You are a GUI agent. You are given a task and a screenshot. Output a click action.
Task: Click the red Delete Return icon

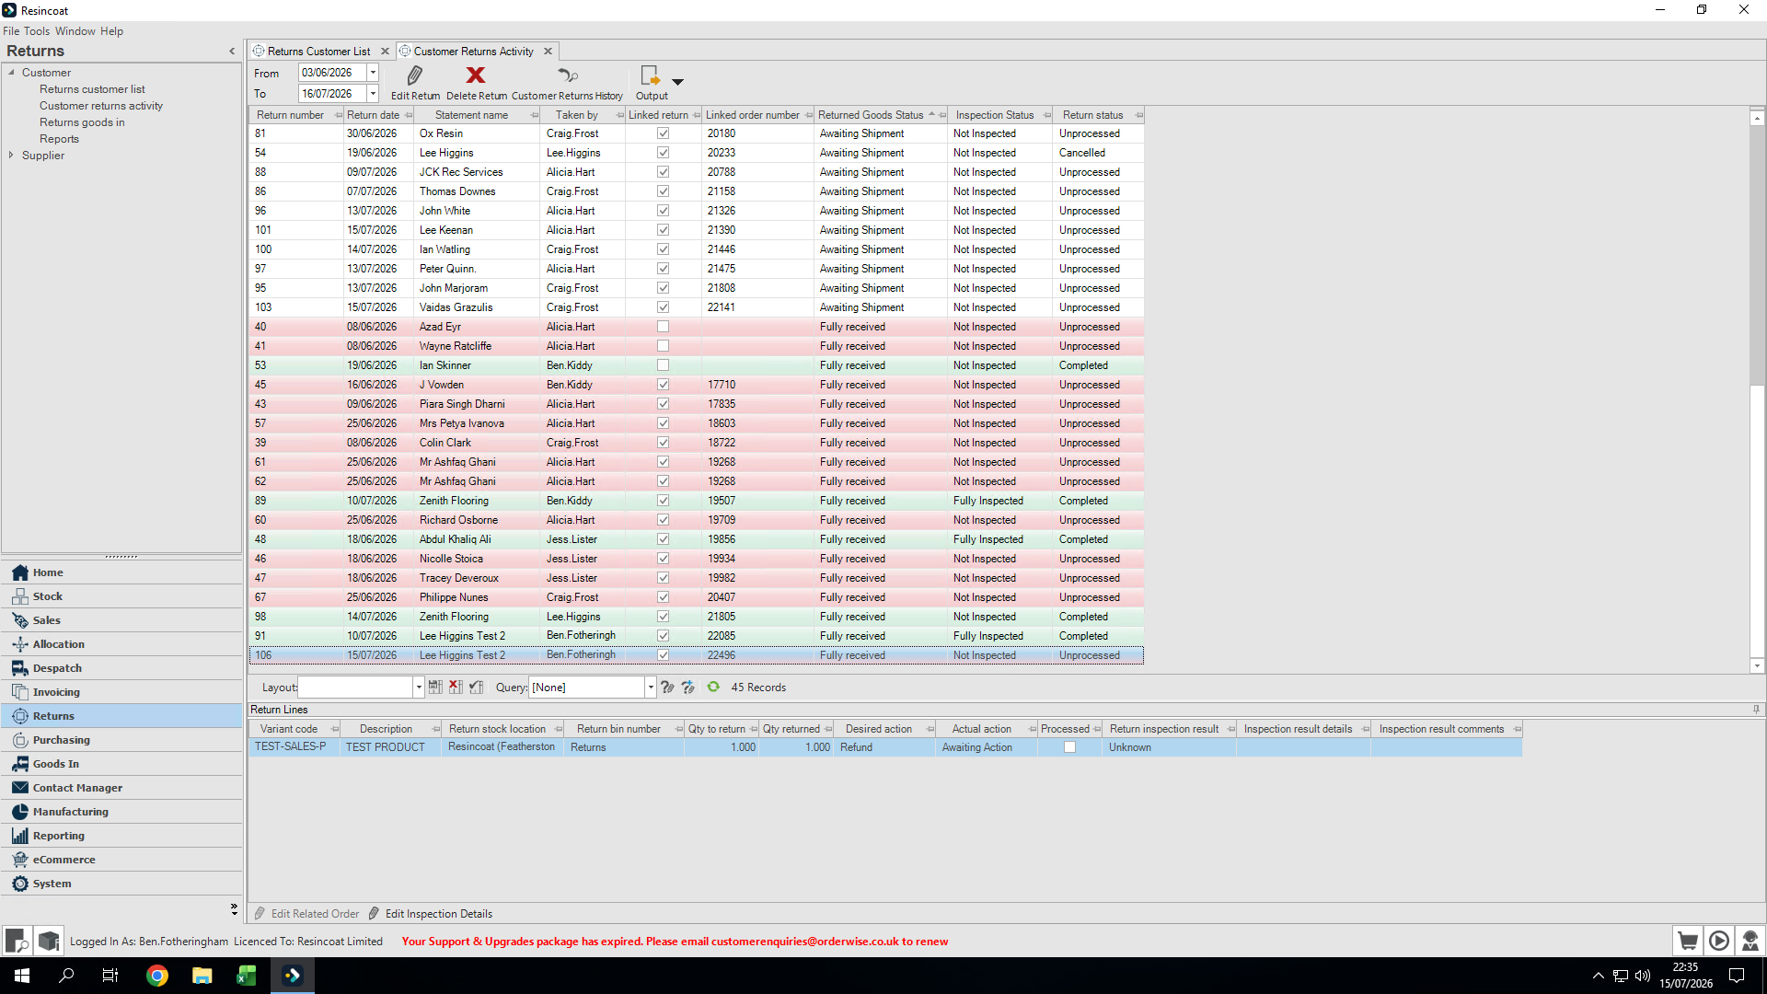[476, 75]
